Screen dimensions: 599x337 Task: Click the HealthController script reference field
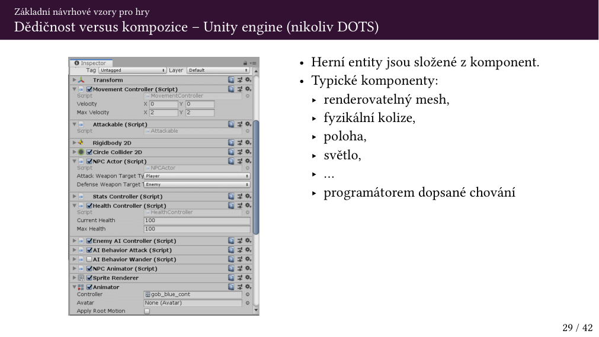[193, 212]
